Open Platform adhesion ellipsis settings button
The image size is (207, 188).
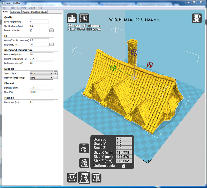pyautogui.click(x=56, y=78)
